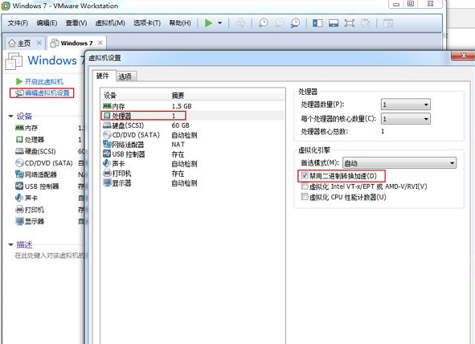Open the 编辑(E) menu
This screenshot has width=475, height=344.
coord(47,23)
